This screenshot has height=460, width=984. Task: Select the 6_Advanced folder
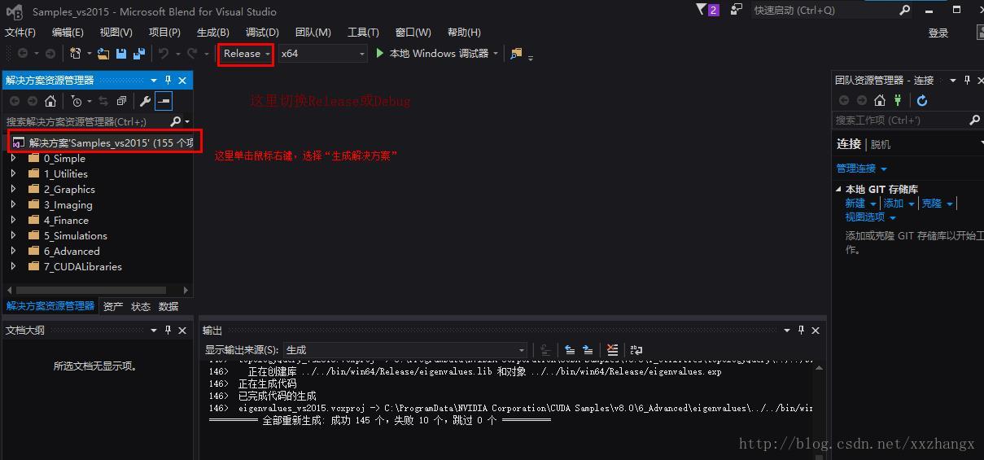(x=72, y=251)
